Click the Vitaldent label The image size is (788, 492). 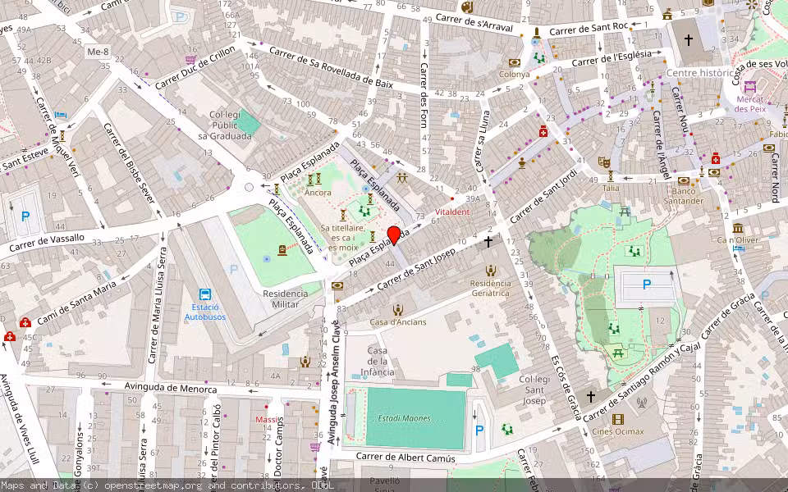coord(452,212)
